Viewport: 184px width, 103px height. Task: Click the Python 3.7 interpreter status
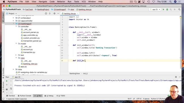tap(158, 99)
